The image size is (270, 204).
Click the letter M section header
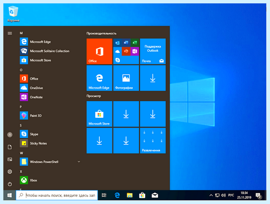21,33
